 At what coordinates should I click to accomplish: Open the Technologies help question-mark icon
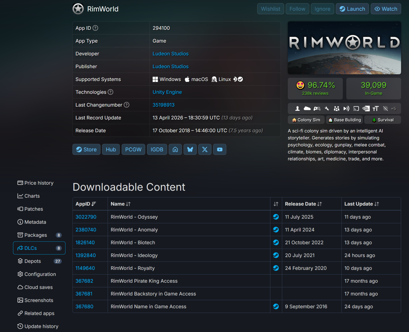(x=110, y=92)
